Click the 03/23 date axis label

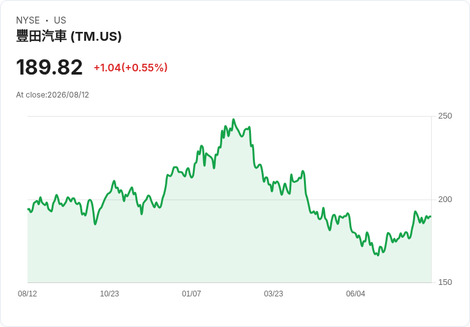[x=273, y=294]
